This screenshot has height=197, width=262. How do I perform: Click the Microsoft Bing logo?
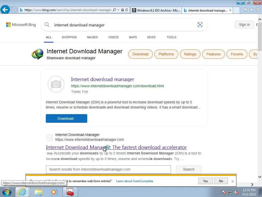click(21, 25)
